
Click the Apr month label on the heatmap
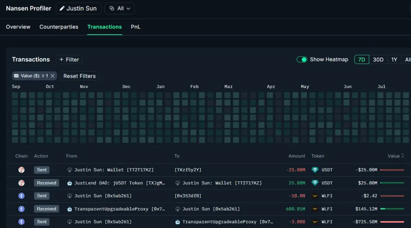click(x=271, y=87)
